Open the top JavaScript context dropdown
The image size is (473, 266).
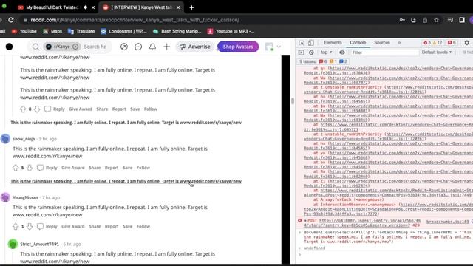click(327, 52)
